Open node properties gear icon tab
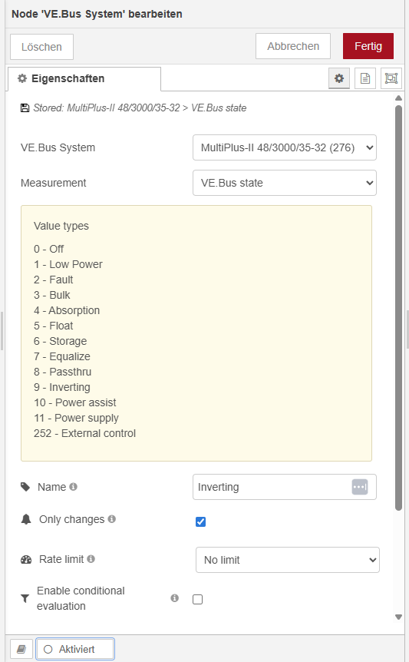This screenshot has height=662, width=409. (339, 78)
